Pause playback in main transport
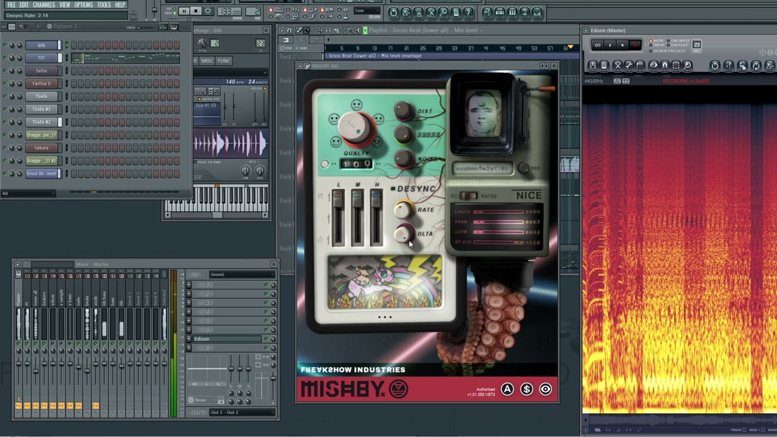This screenshot has height=437, width=777. pos(184,11)
